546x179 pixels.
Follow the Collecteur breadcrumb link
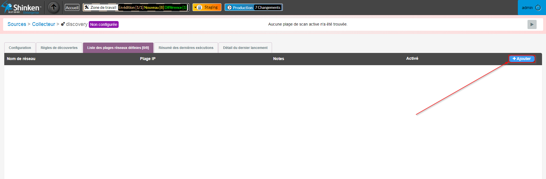(x=44, y=24)
